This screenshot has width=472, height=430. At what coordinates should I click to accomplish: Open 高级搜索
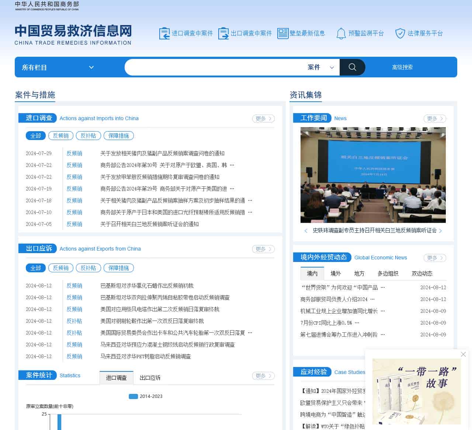(402, 67)
